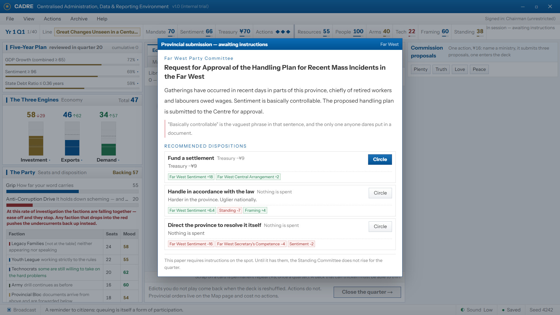Expand the Exports dropdown arrow
This screenshot has height=315, width=560.
82,160
